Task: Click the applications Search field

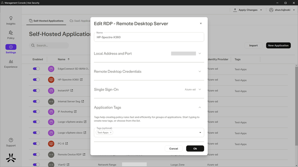Action: 49,45
